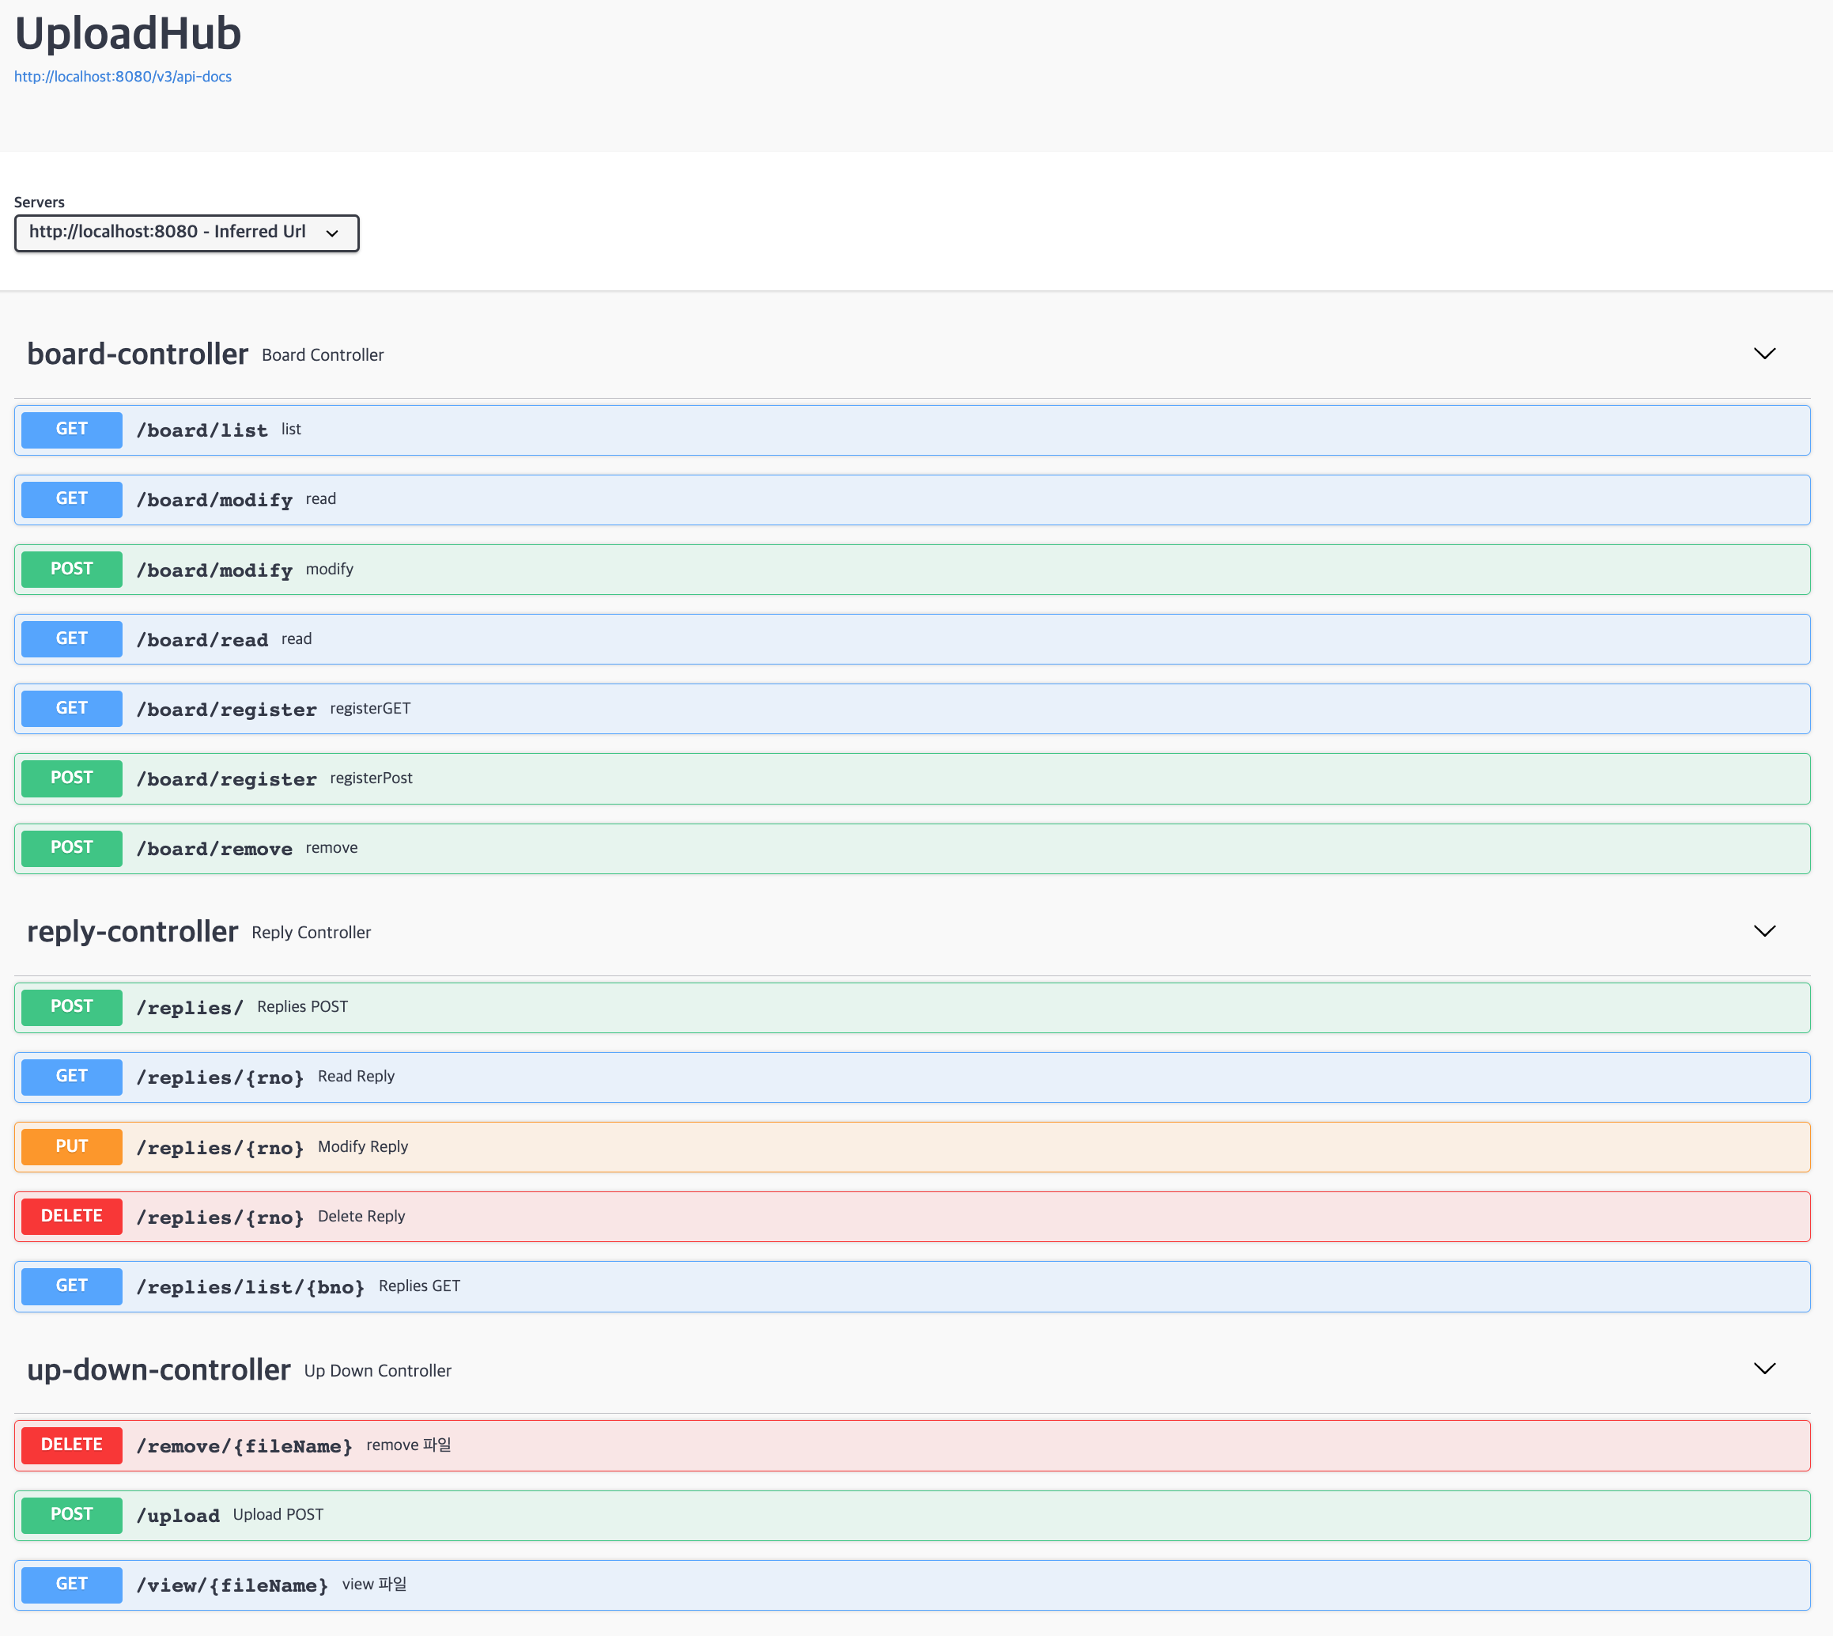Click the PUT badge on /replies/{rno}

(x=71, y=1146)
